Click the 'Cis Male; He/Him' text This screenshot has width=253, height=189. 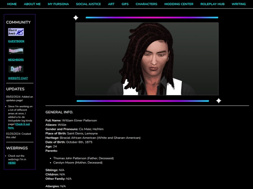click(91, 129)
